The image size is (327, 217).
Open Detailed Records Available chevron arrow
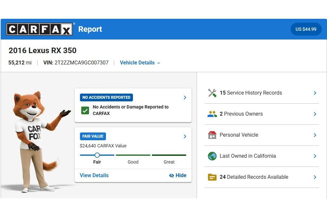[x=315, y=177]
